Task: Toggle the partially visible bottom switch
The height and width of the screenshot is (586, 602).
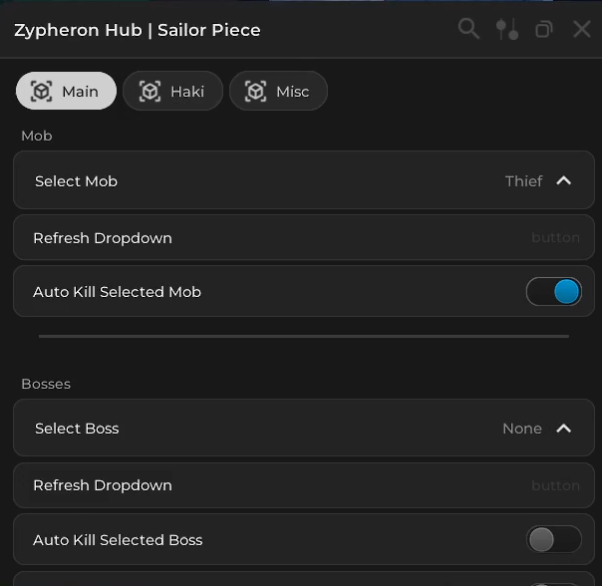Action: point(554,583)
